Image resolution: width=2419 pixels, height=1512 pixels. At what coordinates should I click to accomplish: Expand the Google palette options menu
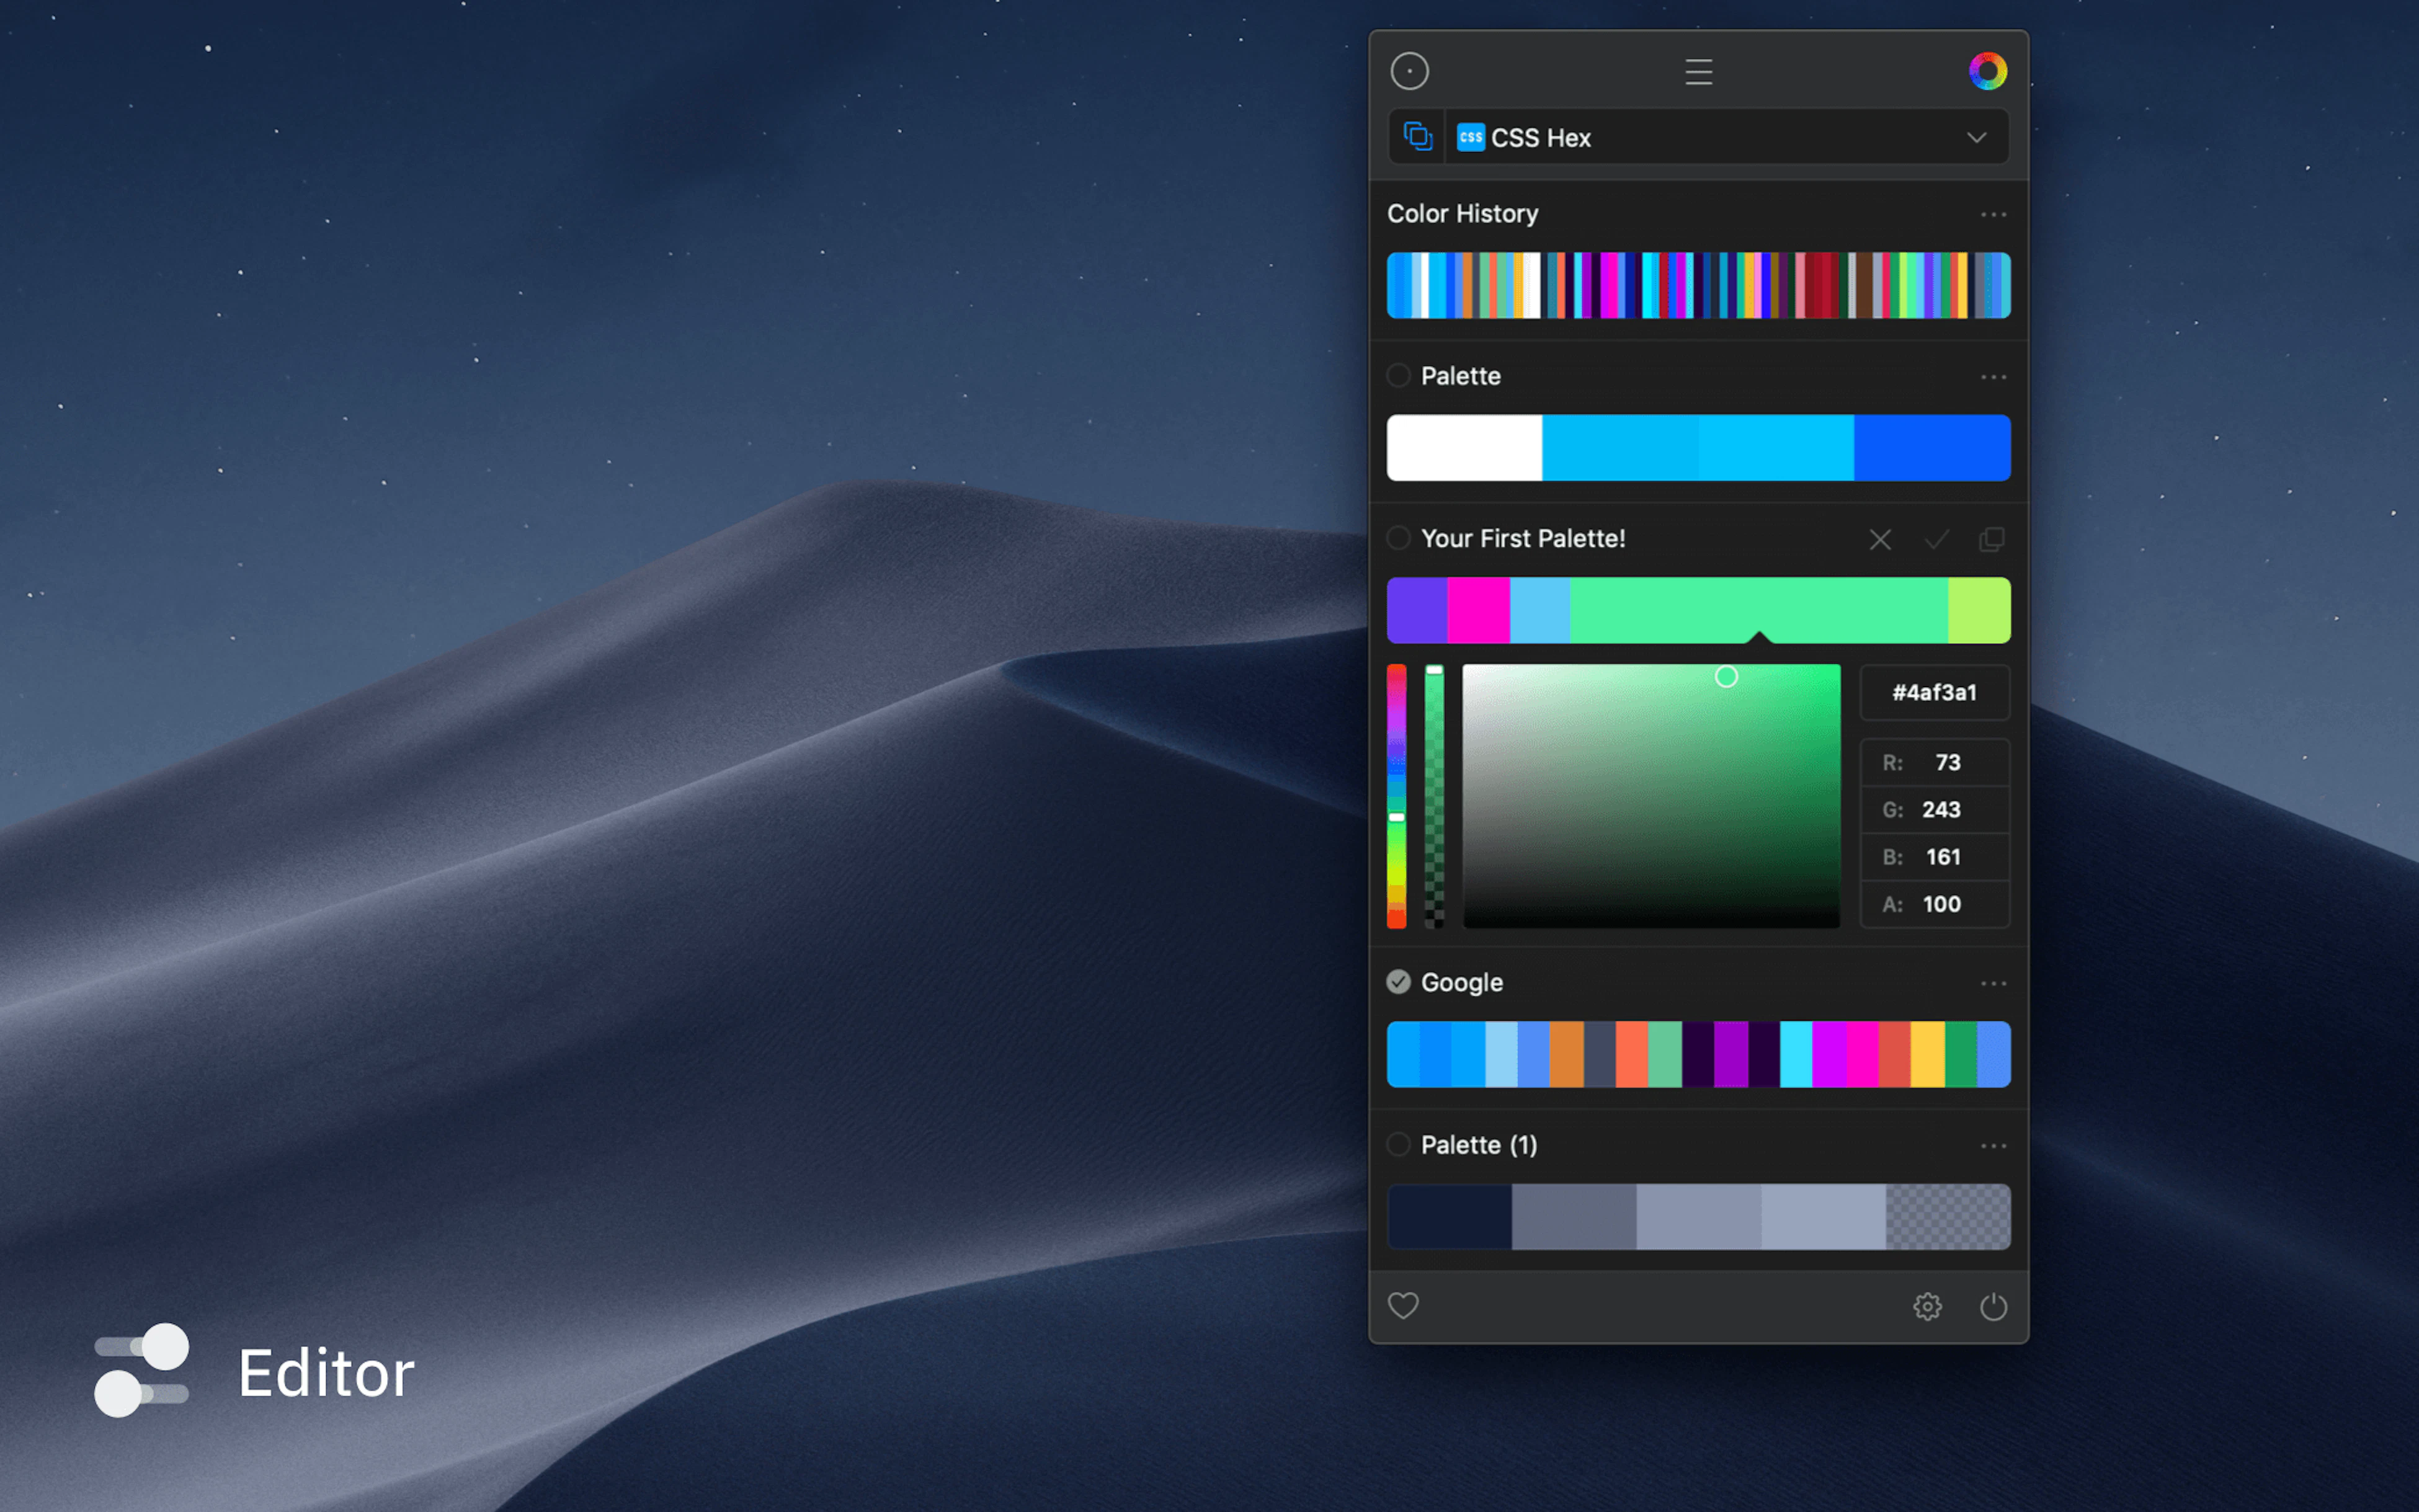tap(1992, 982)
